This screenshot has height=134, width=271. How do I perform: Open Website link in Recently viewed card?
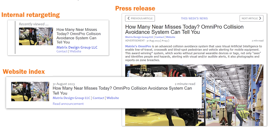coord(75,51)
